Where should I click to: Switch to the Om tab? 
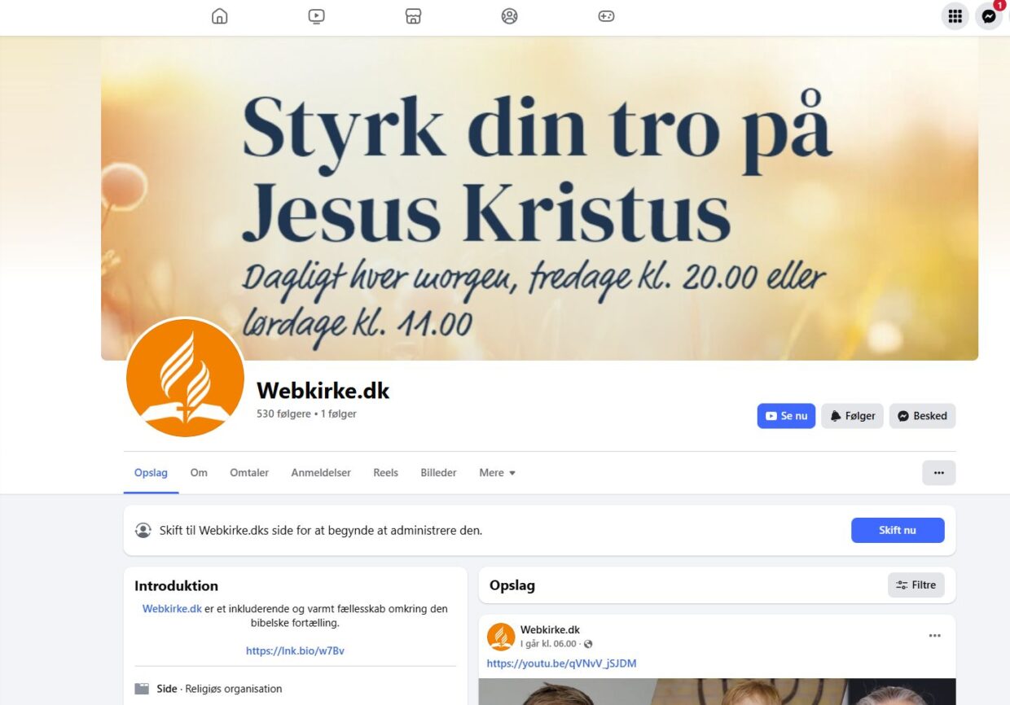pos(199,473)
